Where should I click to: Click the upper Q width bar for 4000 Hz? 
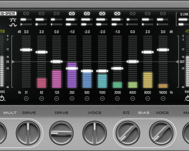(132, 20)
